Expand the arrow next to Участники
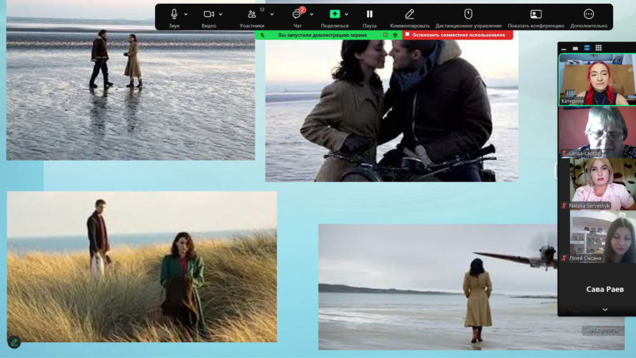Viewport: 636px width, 358px height. coord(272,14)
